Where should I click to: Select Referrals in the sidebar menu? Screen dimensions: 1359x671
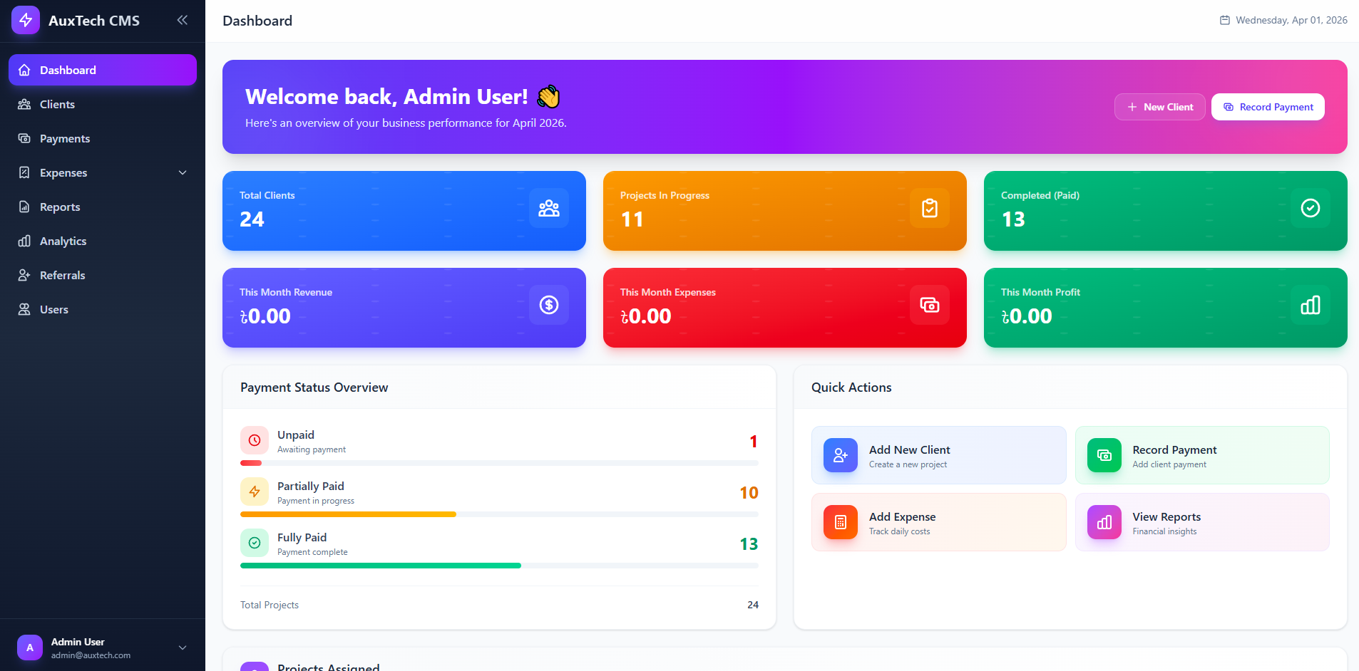62,276
